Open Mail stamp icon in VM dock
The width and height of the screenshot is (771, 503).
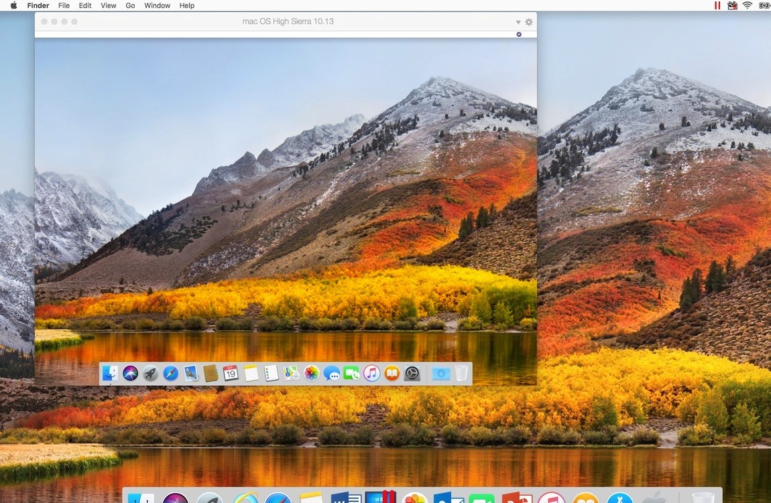191,373
